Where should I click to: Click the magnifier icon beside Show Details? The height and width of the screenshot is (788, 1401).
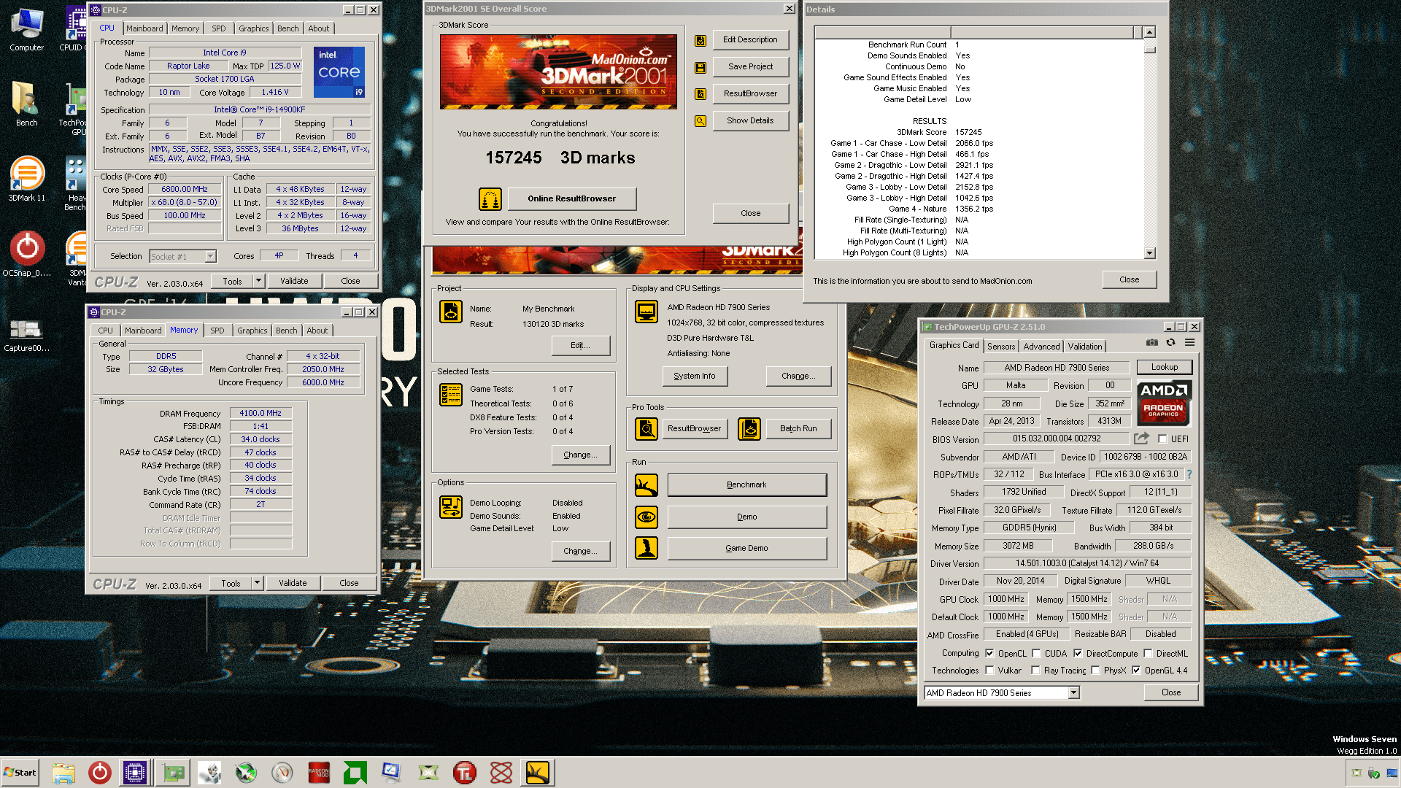(700, 121)
